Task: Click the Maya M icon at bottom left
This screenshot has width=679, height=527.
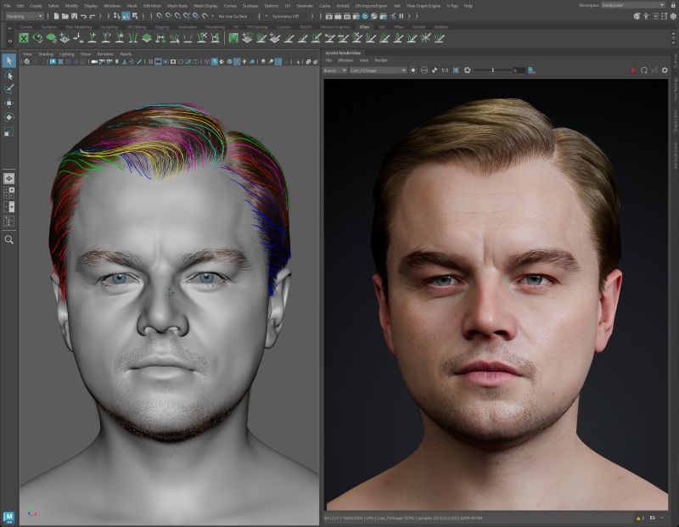Action: [8, 517]
